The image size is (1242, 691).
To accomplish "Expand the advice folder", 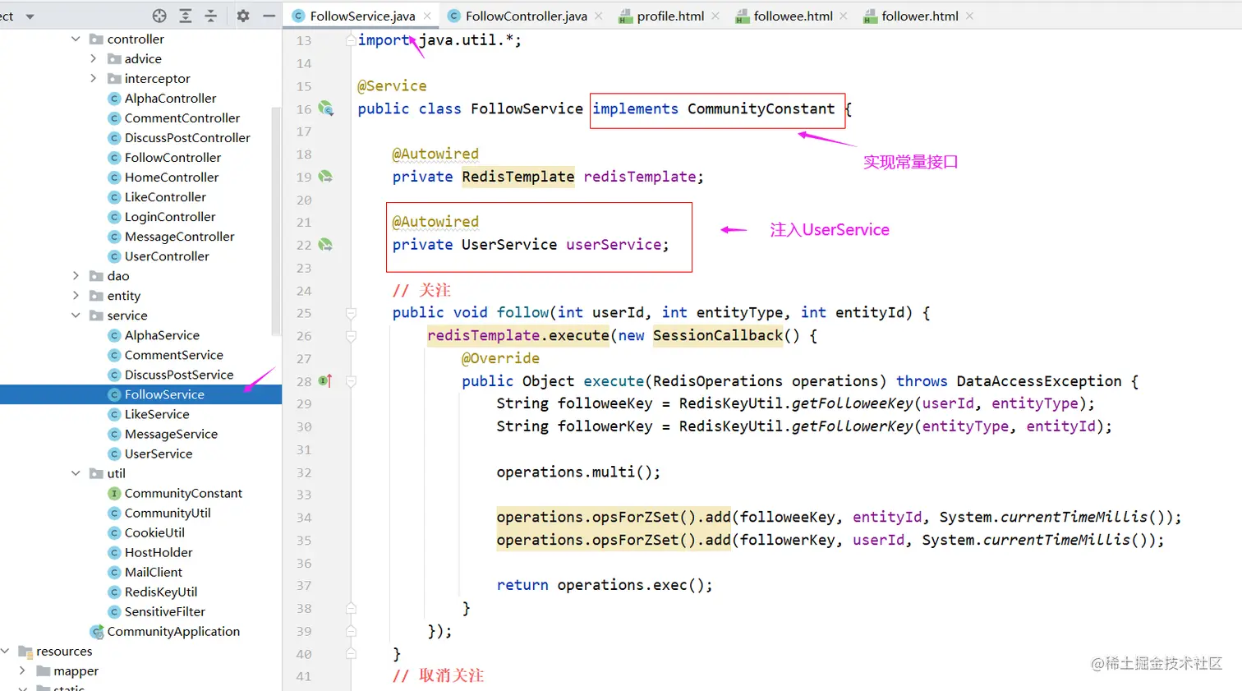I will 93,58.
